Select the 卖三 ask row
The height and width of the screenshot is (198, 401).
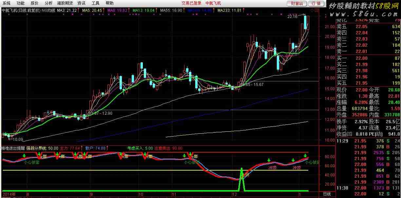coord(368,39)
